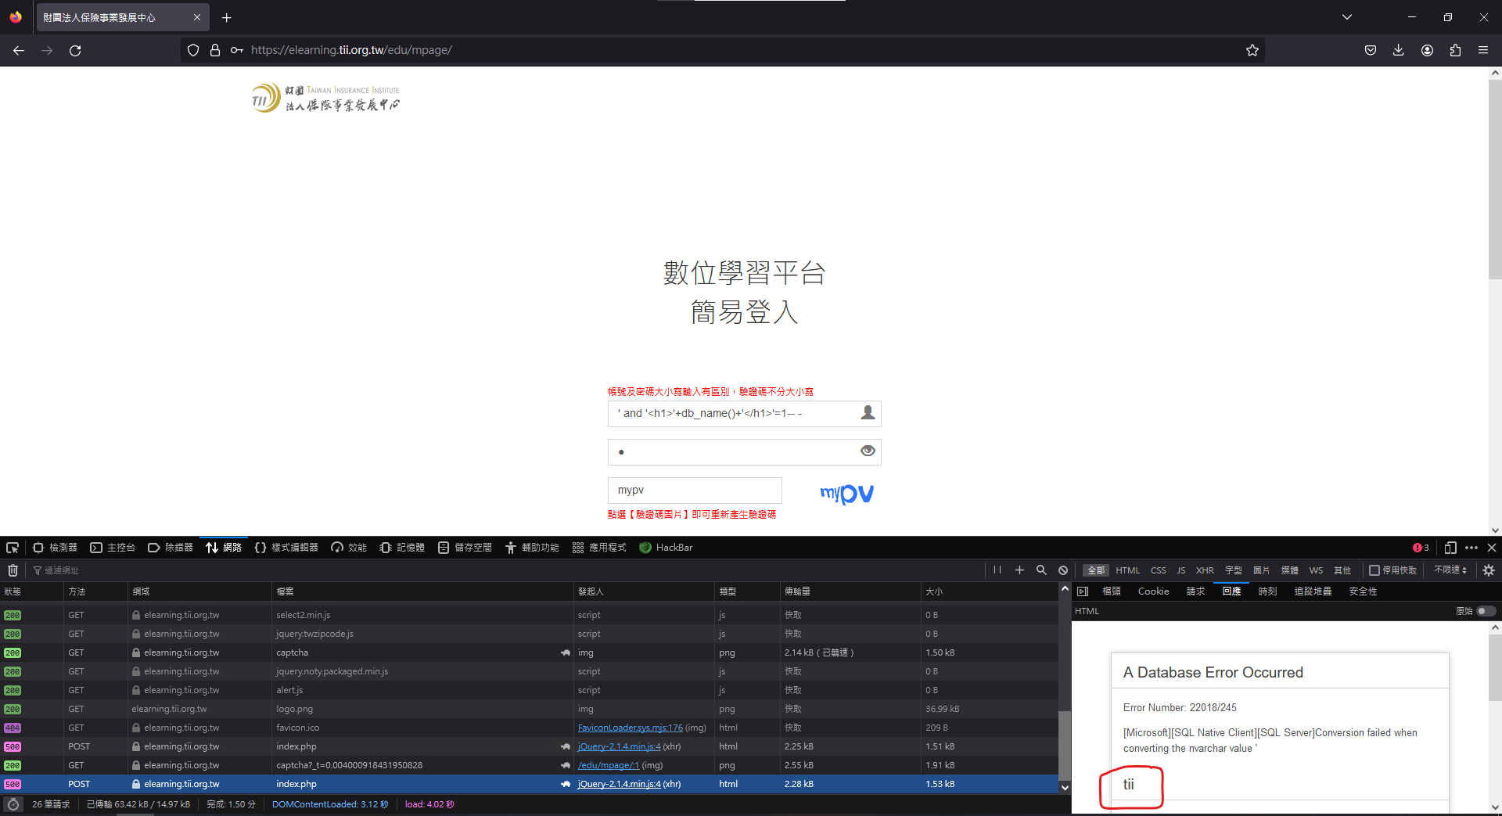Screen dimensions: 1502x816
Task: Open the Firefox account icon
Action: coord(1427,50)
